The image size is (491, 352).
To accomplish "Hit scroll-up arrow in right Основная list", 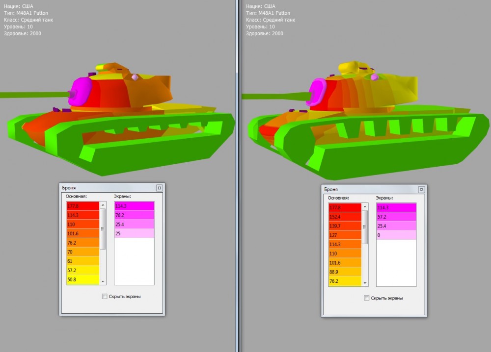I will [x=365, y=207].
